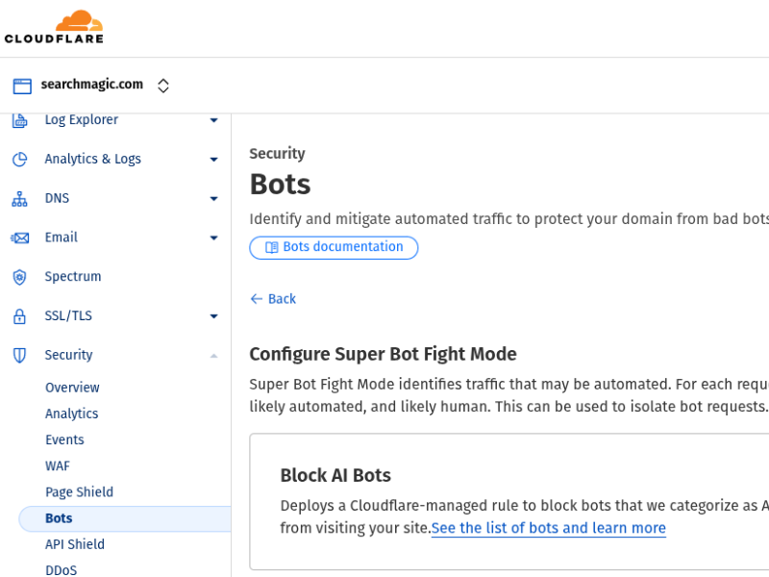Screen dimensions: 769x577
Task: Click the Security shield icon
Action: tap(21, 355)
